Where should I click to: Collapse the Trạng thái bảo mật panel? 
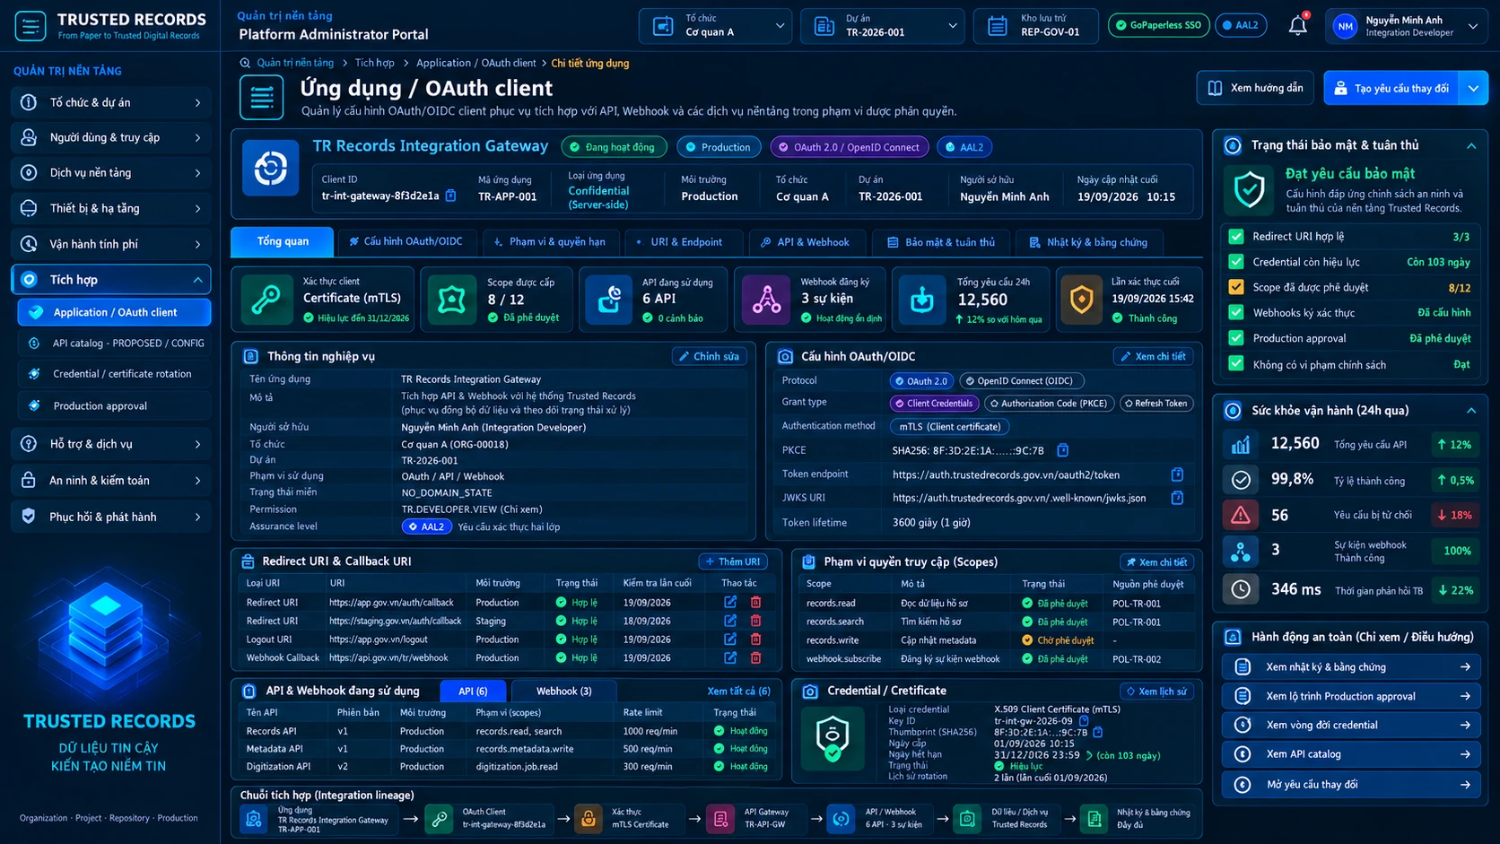coord(1471,145)
